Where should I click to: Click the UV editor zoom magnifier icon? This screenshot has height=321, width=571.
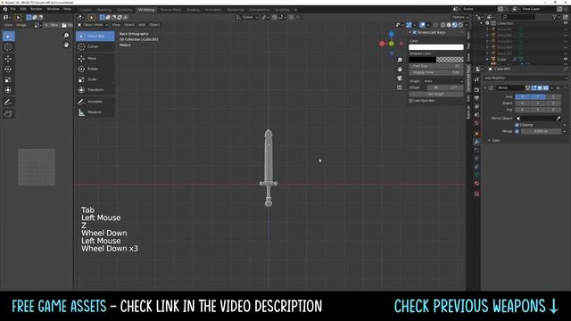click(66, 36)
